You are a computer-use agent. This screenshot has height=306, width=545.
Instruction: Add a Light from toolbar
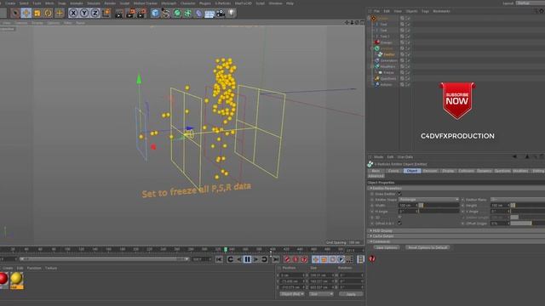pyautogui.click(x=231, y=14)
